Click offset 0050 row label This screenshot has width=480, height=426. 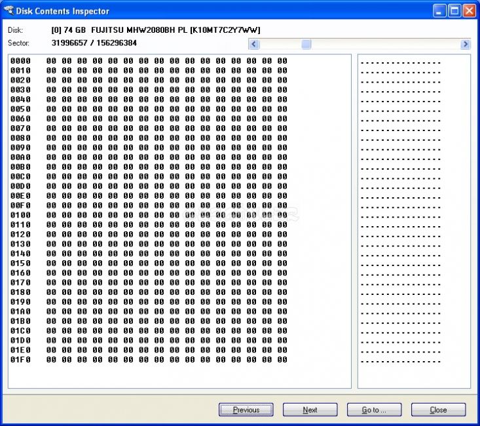click(x=20, y=109)
